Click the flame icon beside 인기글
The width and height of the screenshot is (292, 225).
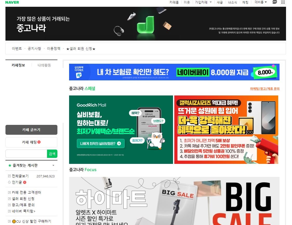(x=10, y=182)
